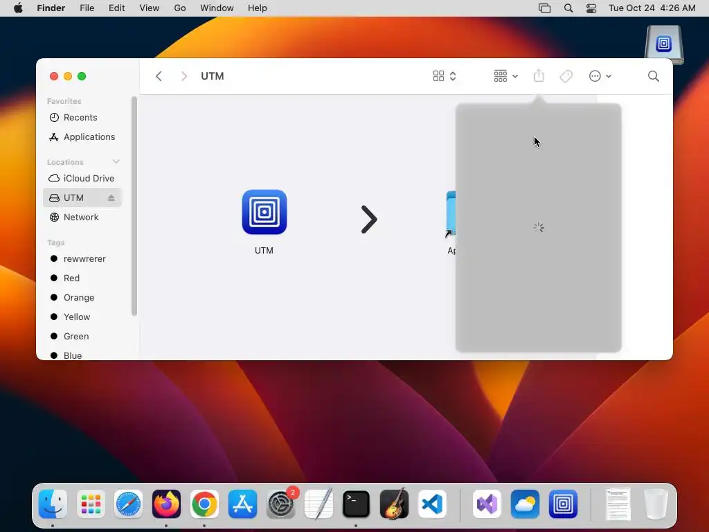Launch Firefox from the Dock

[166, 504]
